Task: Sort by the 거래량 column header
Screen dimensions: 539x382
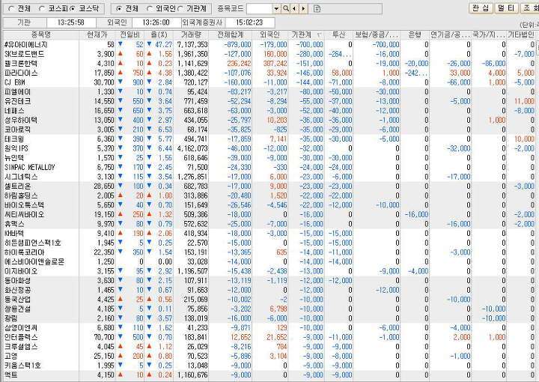Action: (191, 34)
